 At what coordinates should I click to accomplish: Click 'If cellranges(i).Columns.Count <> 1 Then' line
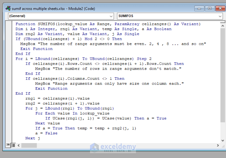coord(75,79)
